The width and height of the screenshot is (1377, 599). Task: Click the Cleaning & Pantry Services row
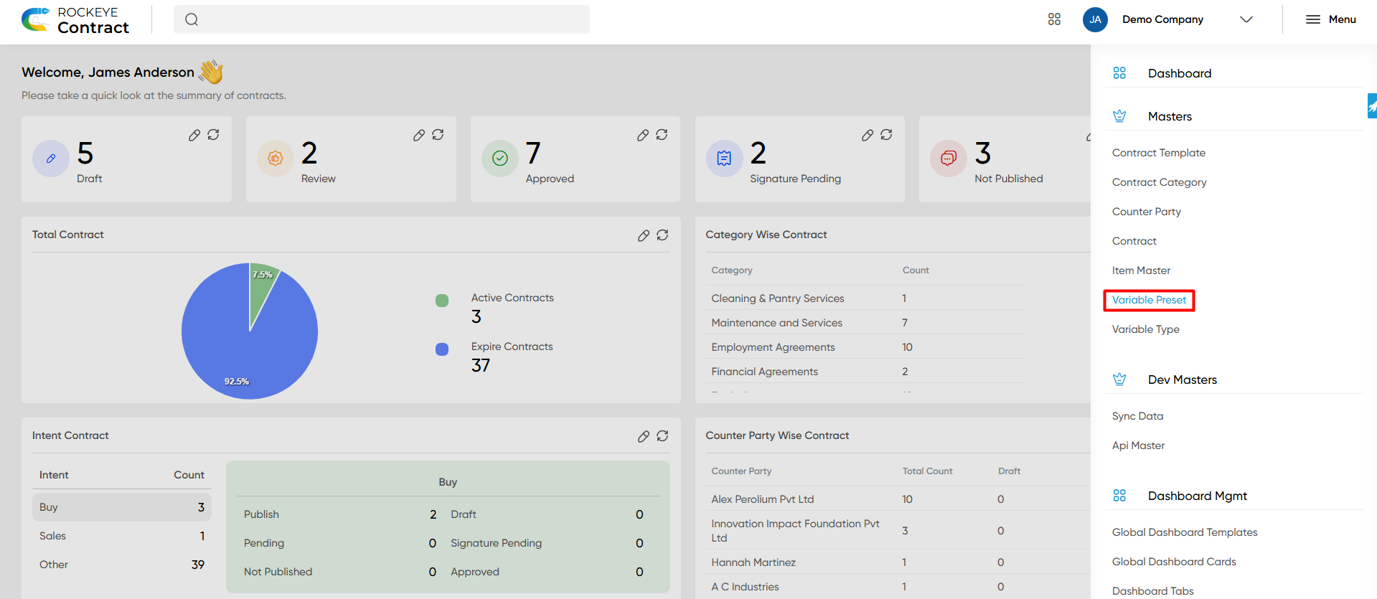pos(865,298)
